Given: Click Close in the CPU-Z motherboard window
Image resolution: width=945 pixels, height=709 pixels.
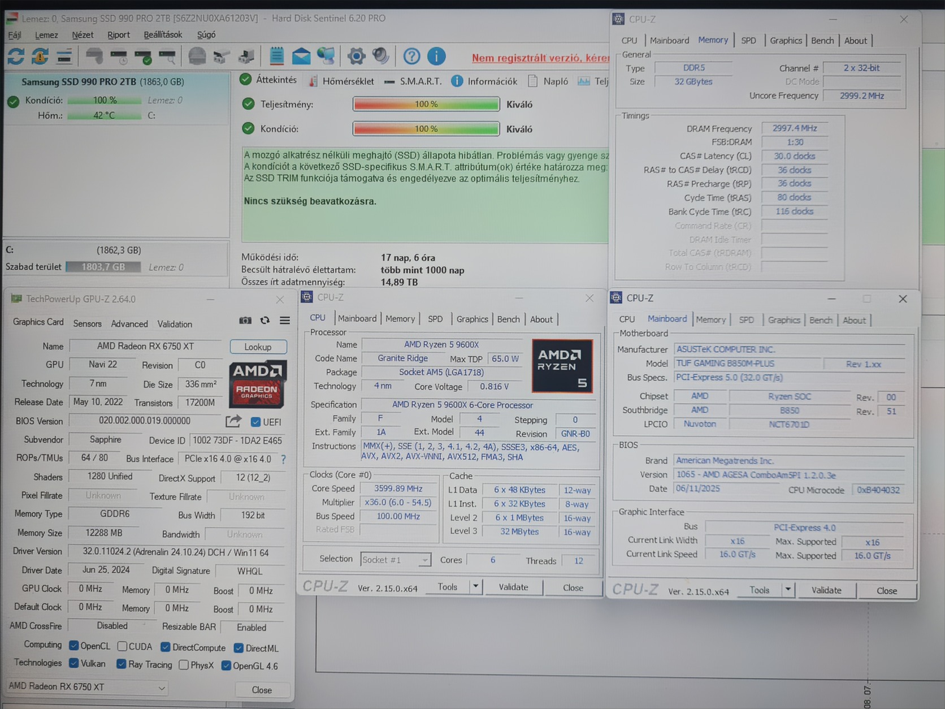Looking at the screenshot, I should pyautogui.click(x=887, y=591).
